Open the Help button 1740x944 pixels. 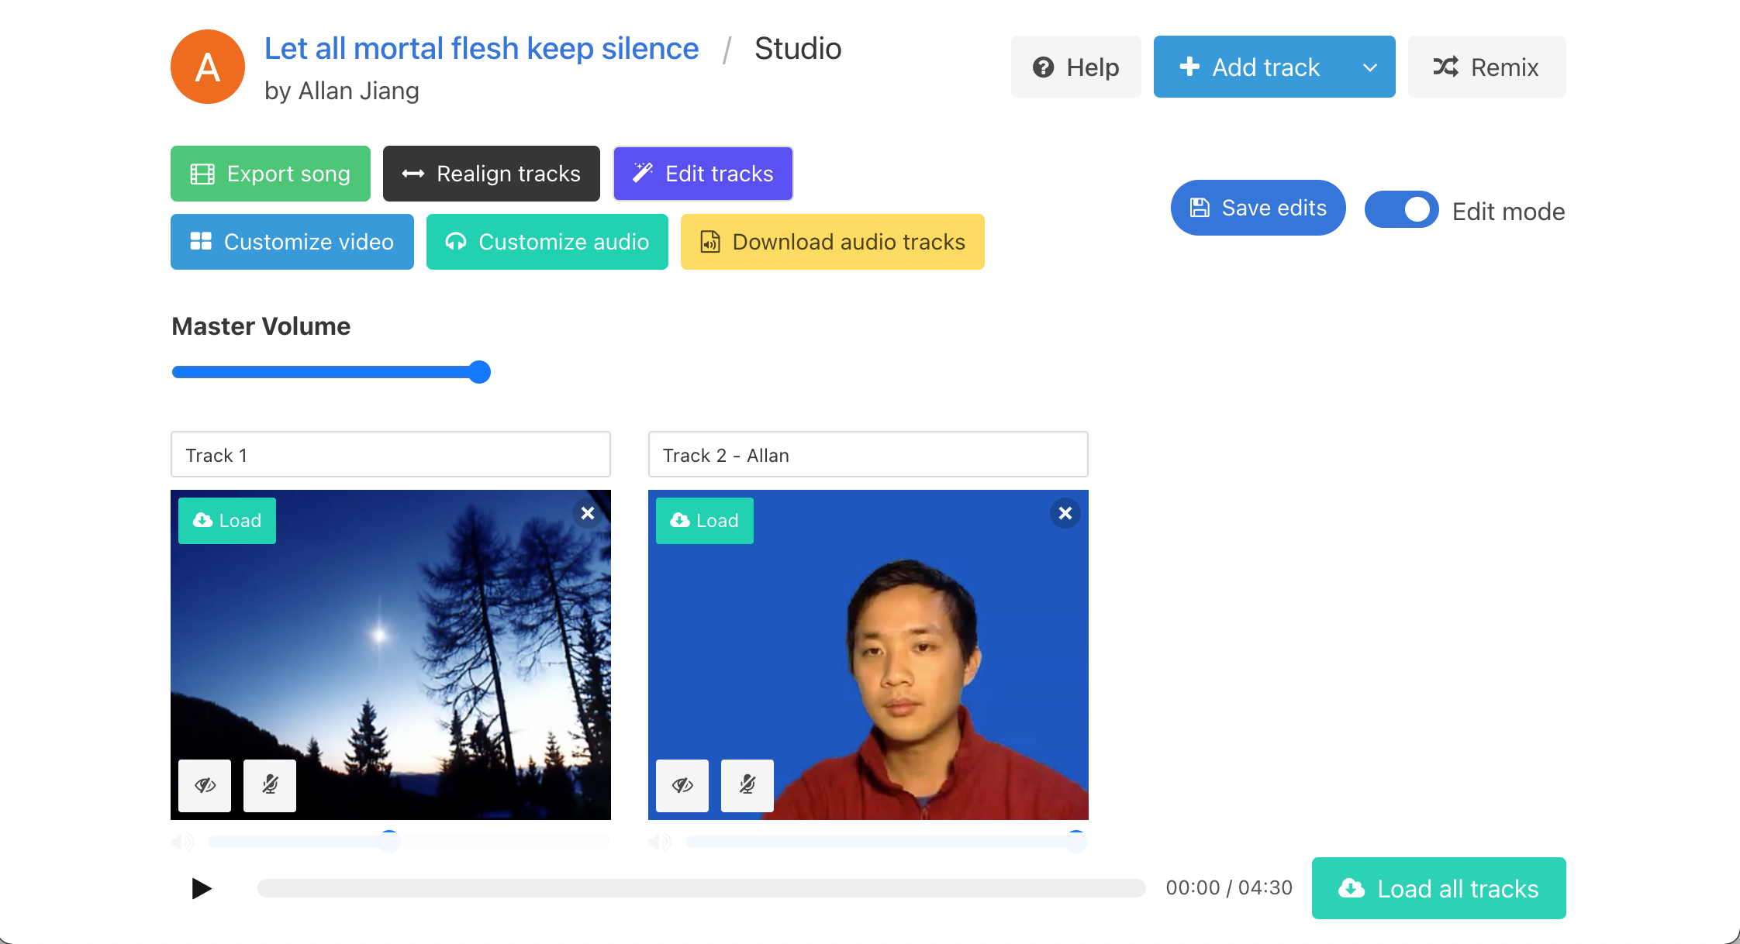1075,67
